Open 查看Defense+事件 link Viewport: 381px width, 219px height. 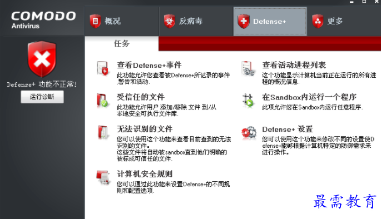point(149,65)
